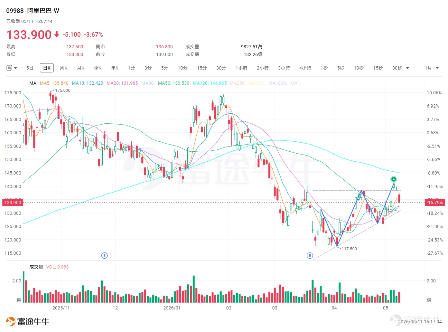448x332 pixels.
Task: Select the 日K daily candlestick tab
Action: [x=47, y=68]
